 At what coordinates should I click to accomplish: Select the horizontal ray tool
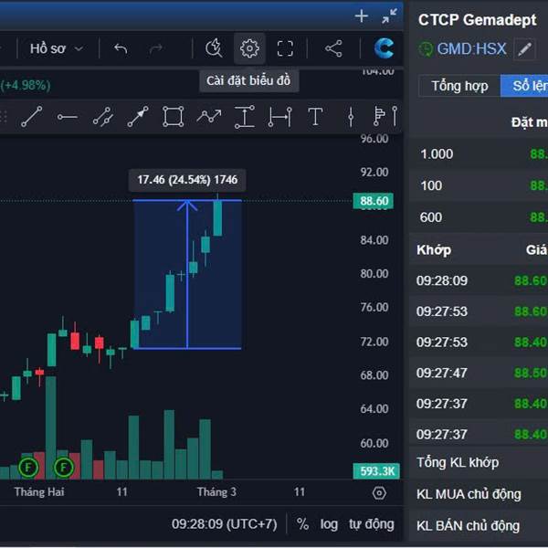(67, 117)
